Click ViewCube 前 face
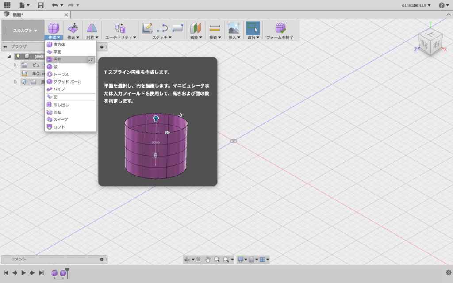This screenshot has width=453, height=283. 424,44
